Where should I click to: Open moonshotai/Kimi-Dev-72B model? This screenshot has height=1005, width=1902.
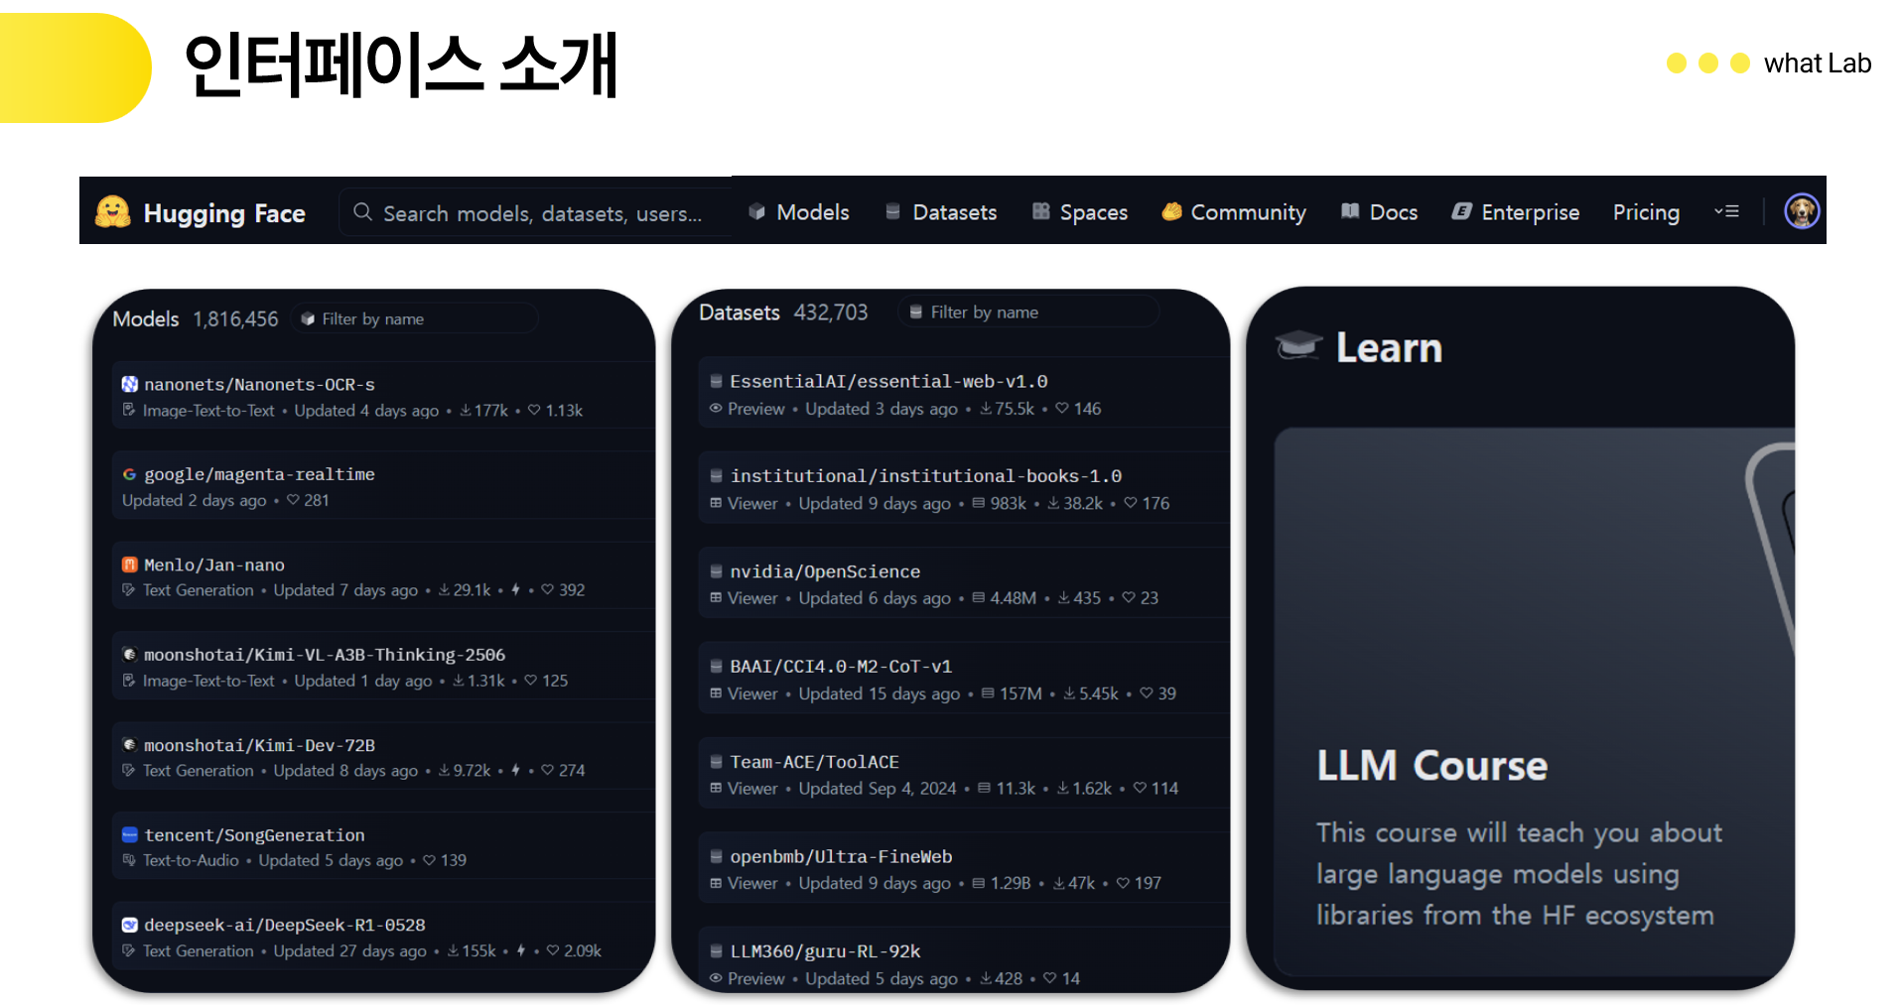coord(259,745)
